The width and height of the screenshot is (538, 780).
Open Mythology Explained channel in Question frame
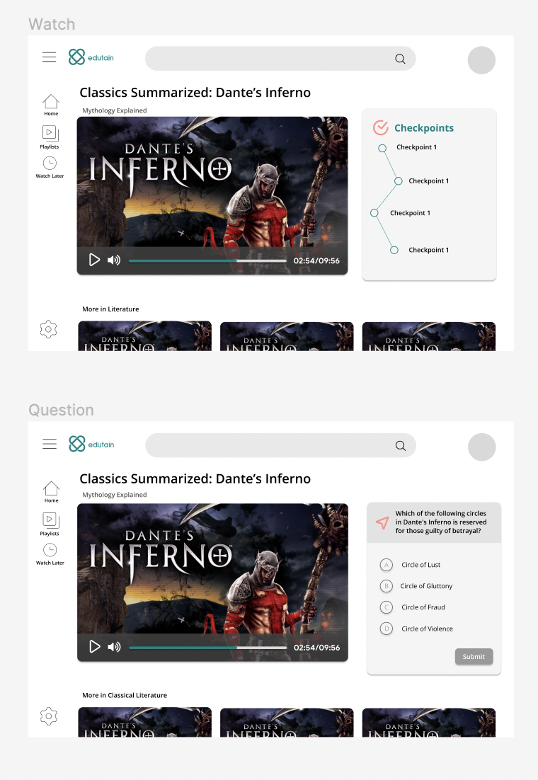pyautogui.click(x=115, y=495)
